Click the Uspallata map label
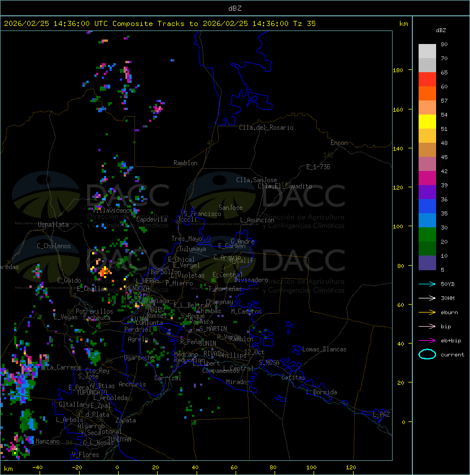This screenshot has height=475, width=470. coord(53,225)
